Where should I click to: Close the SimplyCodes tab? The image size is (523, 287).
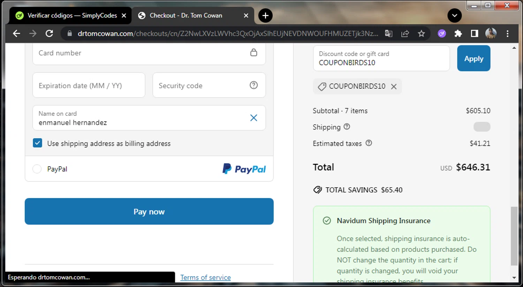click(x=124, y=16)
